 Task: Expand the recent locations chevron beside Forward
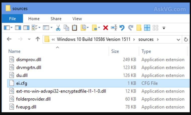pos(29,40)
